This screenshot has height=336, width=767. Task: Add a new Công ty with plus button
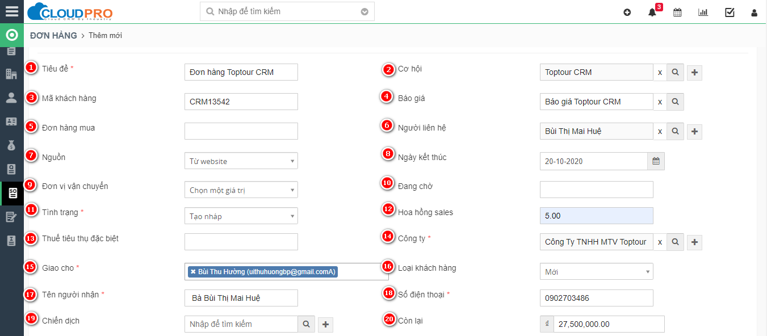click(695, 242)
